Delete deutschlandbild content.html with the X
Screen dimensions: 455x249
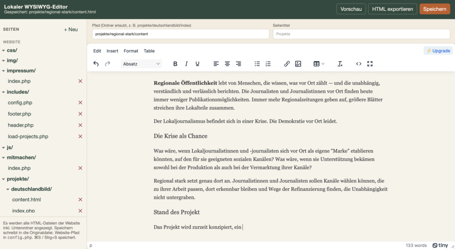click(x=80, y=200)
